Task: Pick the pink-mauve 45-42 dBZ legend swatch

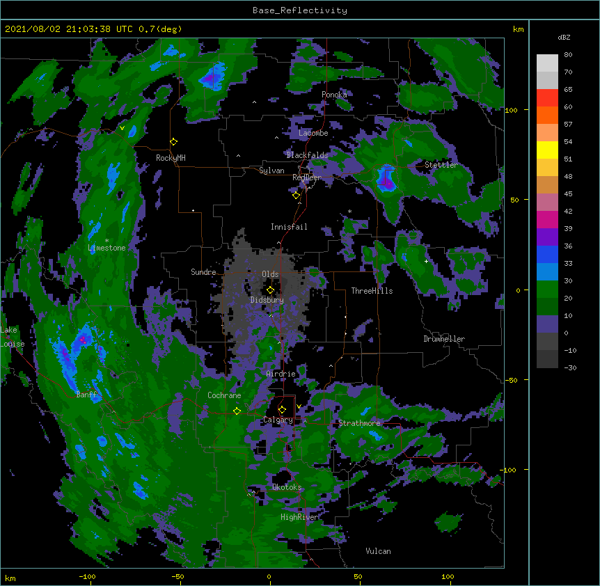Action: point(547,203)
